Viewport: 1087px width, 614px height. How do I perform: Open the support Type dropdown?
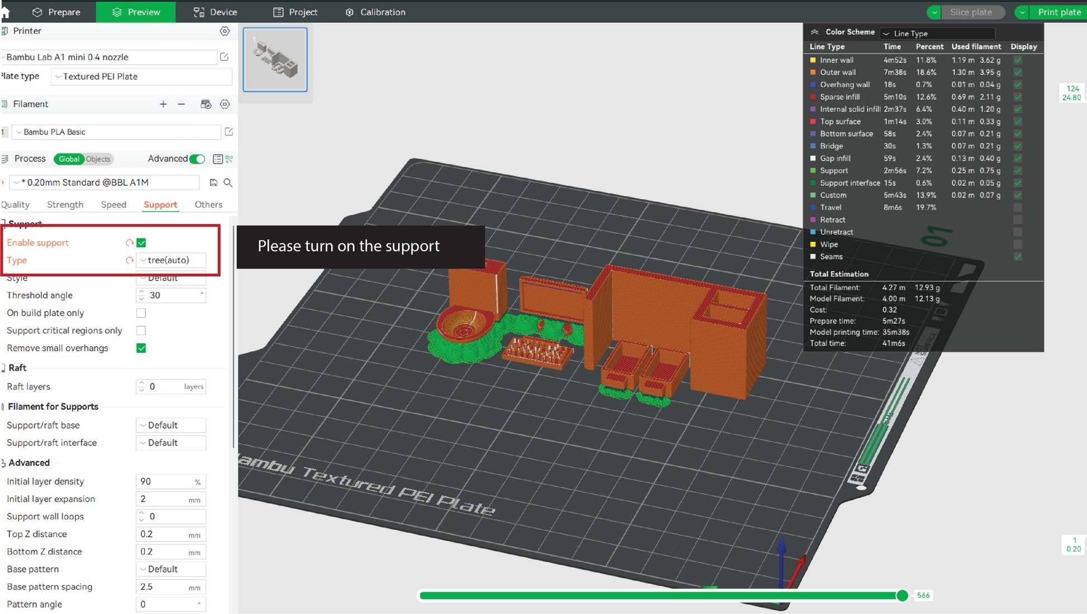click(x=171, y=260)
